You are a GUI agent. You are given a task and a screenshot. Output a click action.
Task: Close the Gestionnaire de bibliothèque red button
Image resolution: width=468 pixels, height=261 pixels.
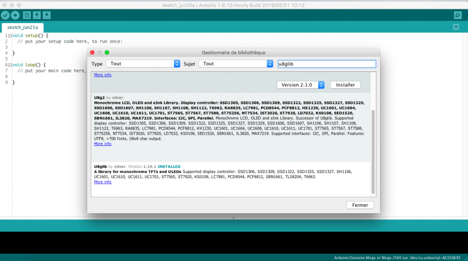point(92,52)
